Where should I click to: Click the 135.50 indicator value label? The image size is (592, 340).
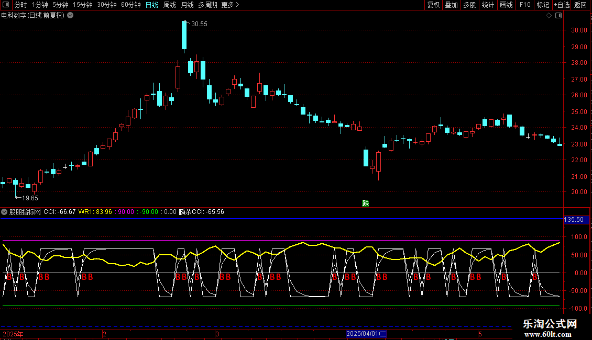574,220
